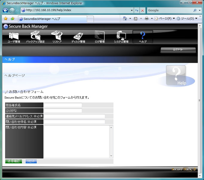Image resolution: width=204 pixels, height=180 pixels.
Task: Click the address bar URL field
Action: tap(76, 10)
